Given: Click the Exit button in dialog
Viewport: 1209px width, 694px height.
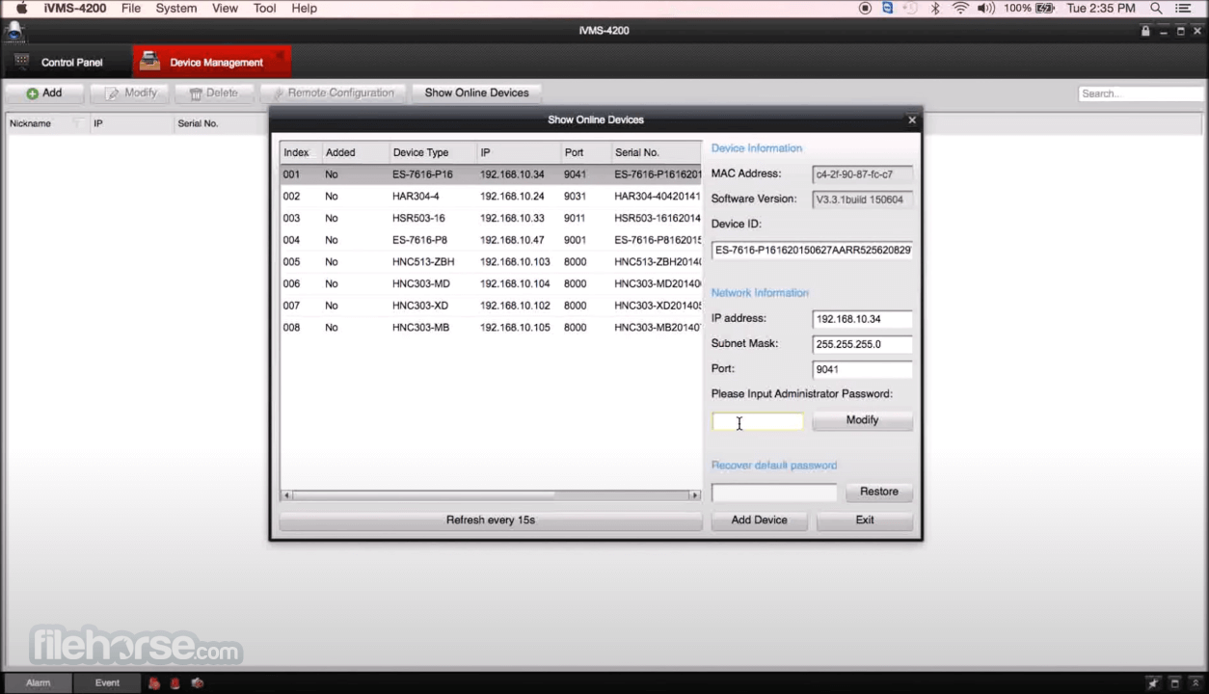Looking at the screenshot, I should [x=864, y=520].
